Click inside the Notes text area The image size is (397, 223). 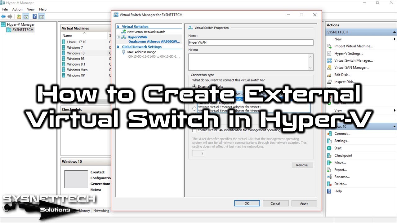(x=248, y=62)
